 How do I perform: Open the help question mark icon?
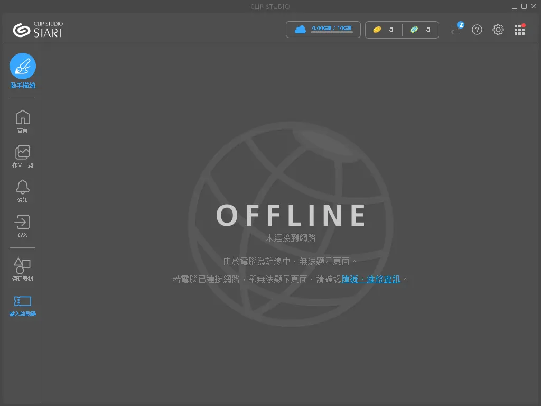477,30
